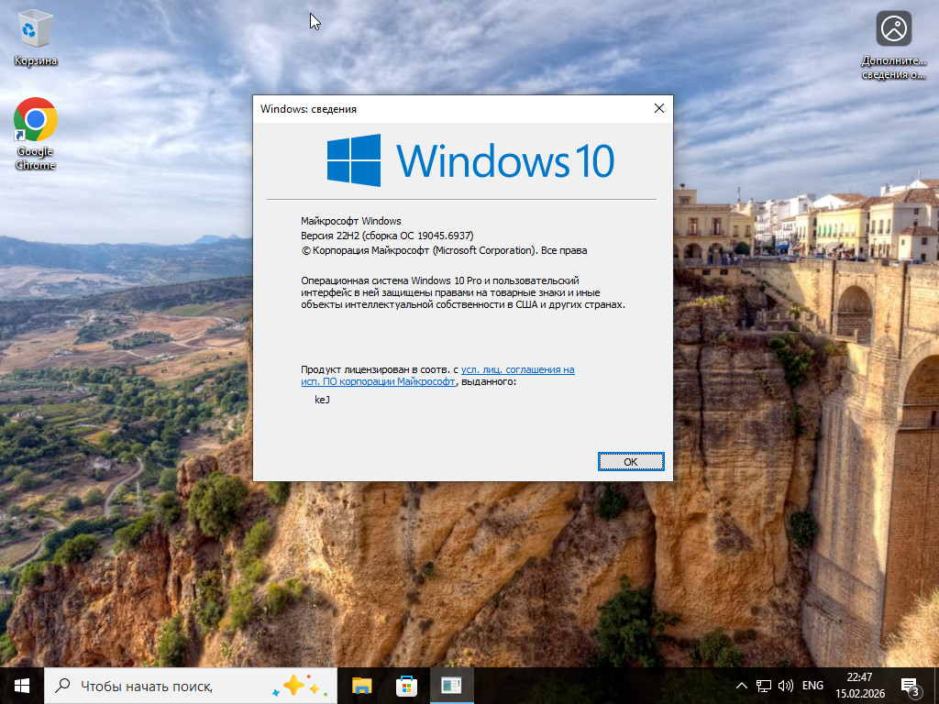The width and height of the screenshot is (939, 704).
Task: Click the 'Windows: сведения' title bar text
Action: click(308, 109)
